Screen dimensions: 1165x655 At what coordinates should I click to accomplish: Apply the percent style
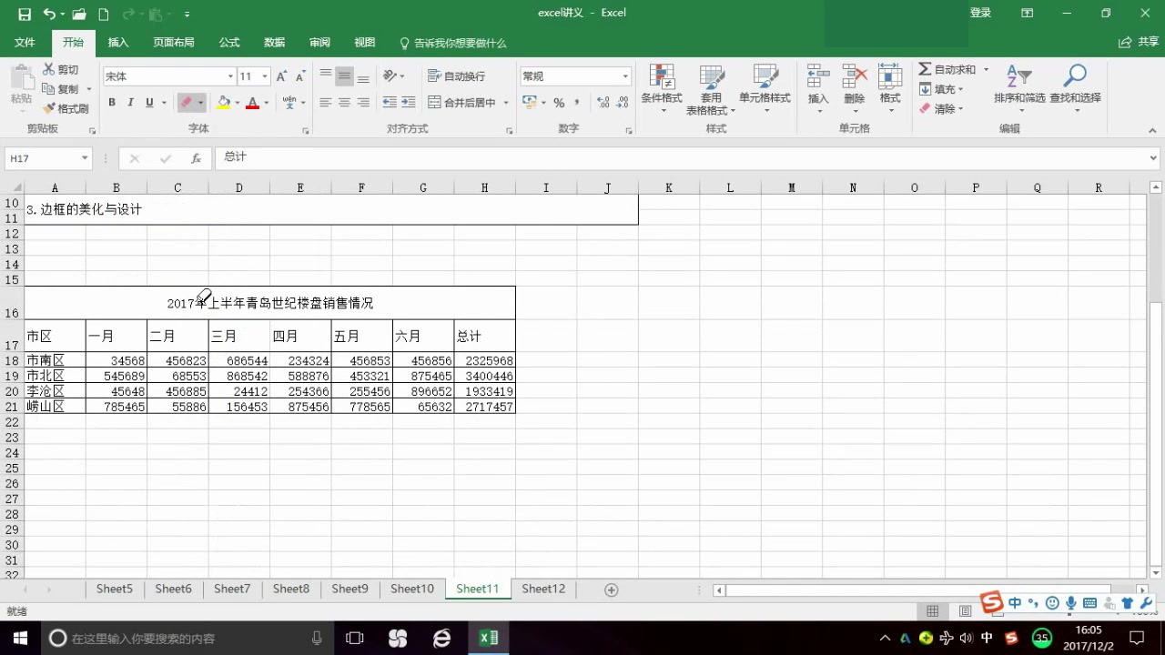click(x=559, y=103)
